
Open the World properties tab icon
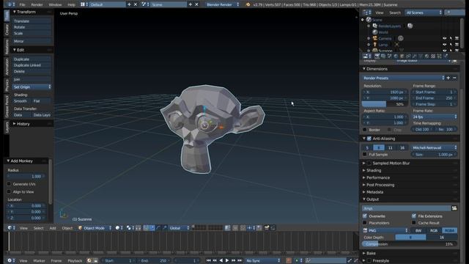tap(396, 56)
